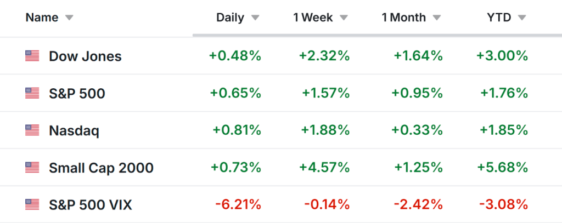Viewport: 562px width, 223px height.
Task: Open the Small Cap 2000 link
Action: click(101, 168)
